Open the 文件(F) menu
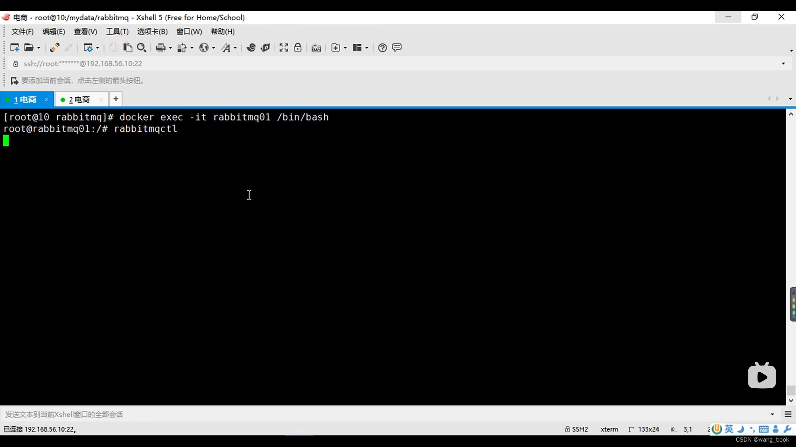This screenshot has height=447, width=796. (22, 31)
